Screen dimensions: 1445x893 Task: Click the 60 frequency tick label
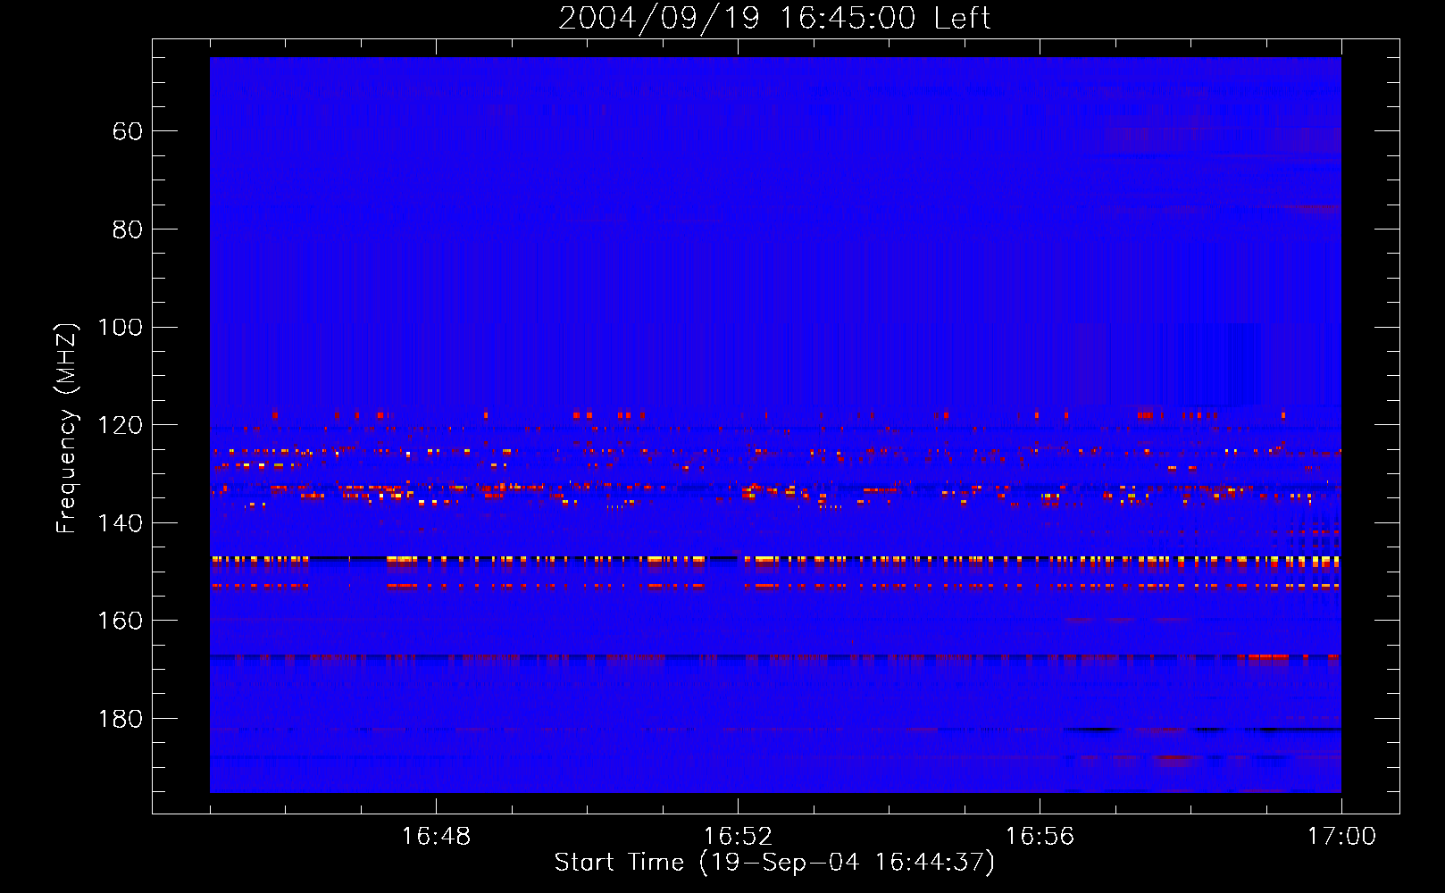point(127,132)
